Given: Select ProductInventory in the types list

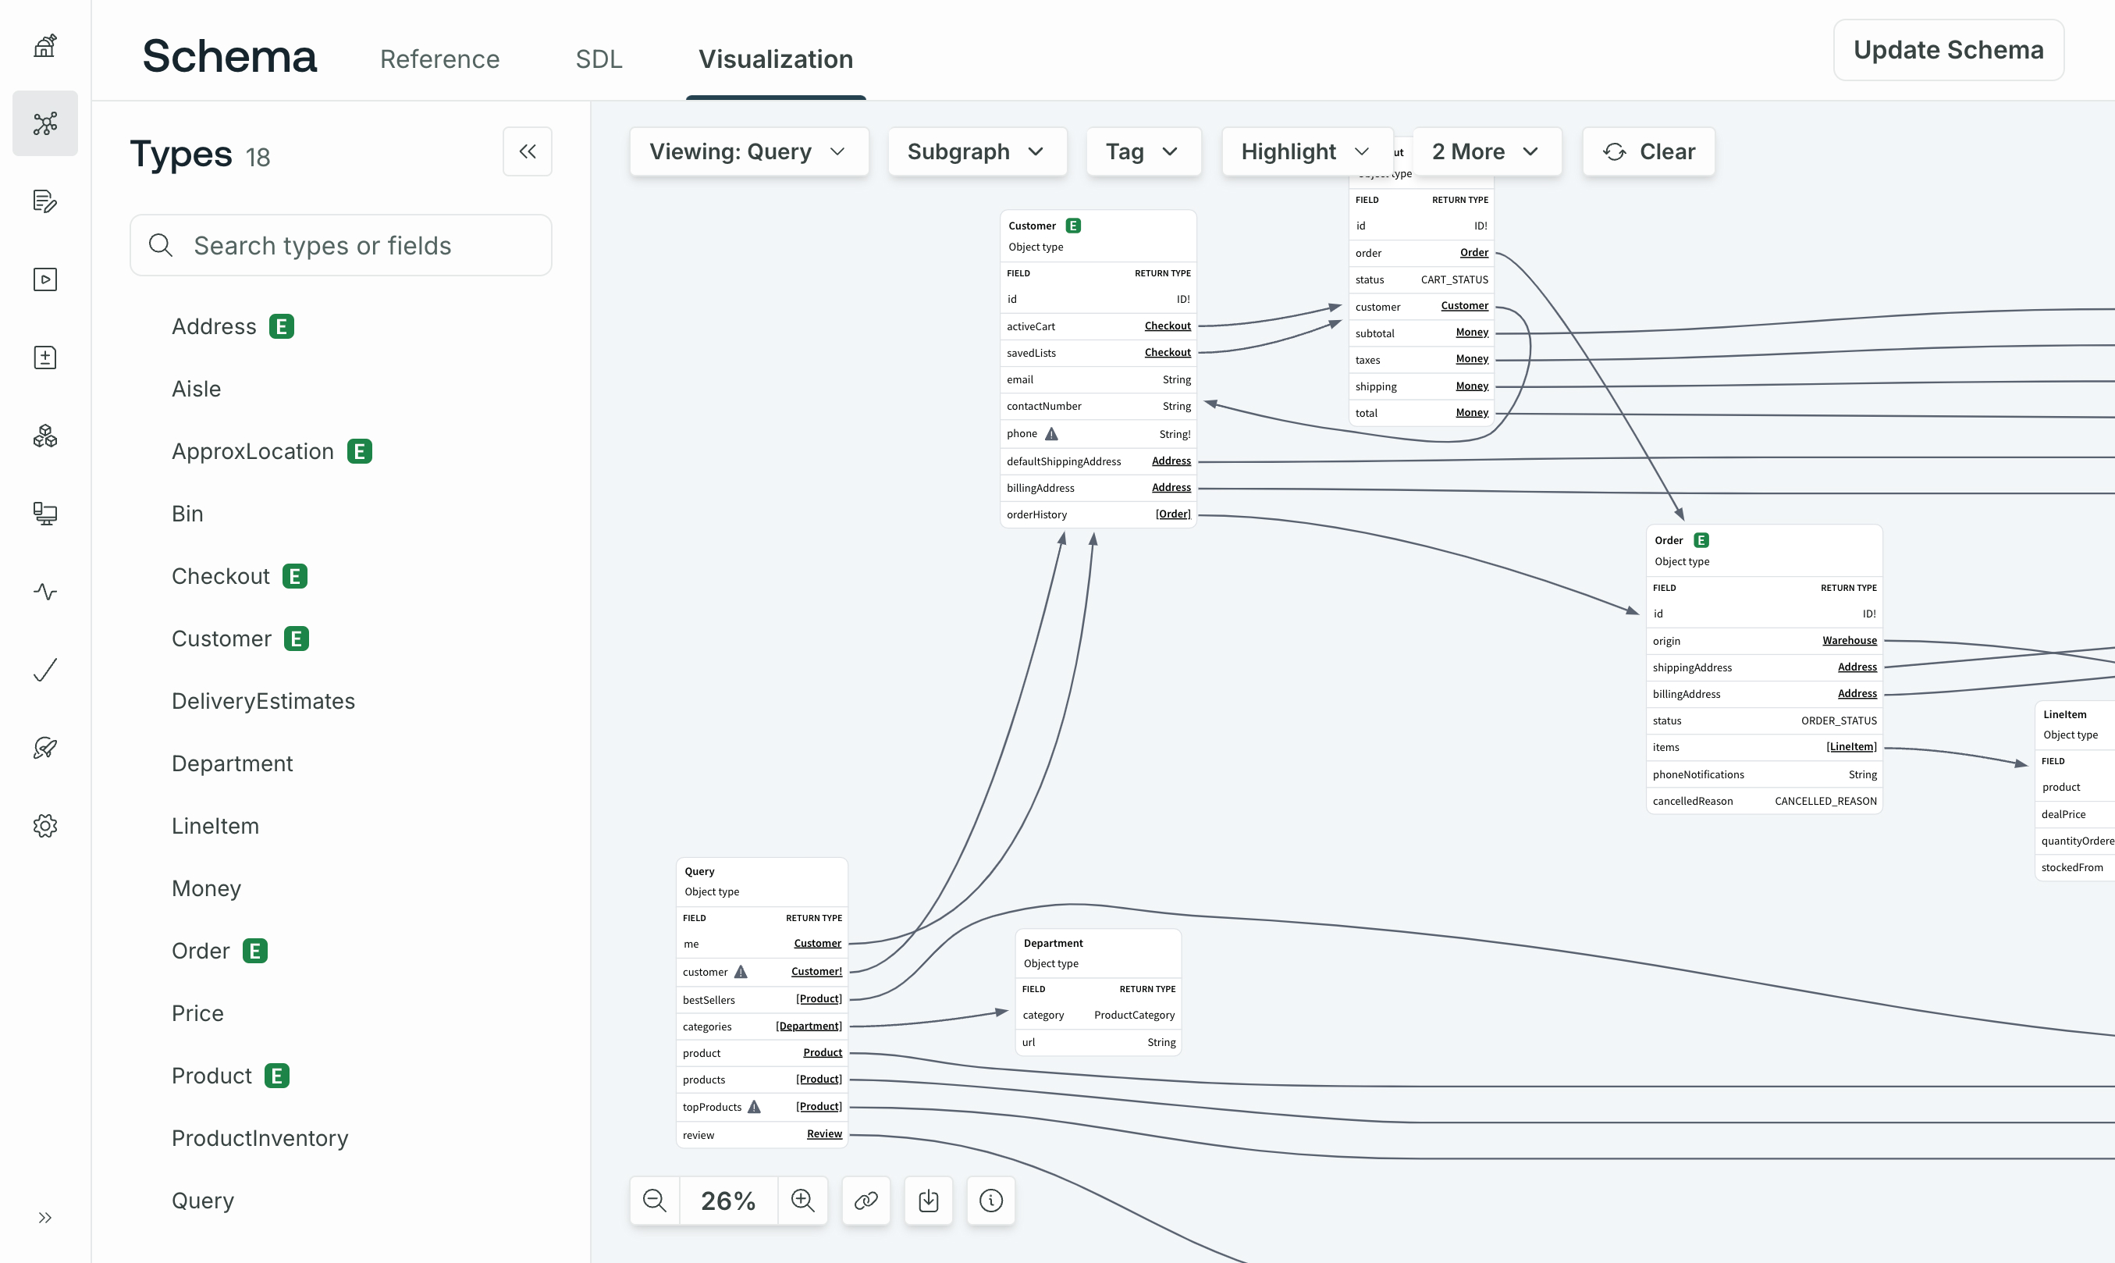Looking at the screenshot, I should pyautogui.click(x=261, y=1138).
